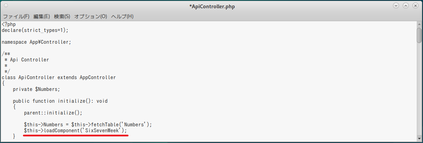Click the class ApiController extends AppController line
The image size is (423, 143).
(58, 77)
